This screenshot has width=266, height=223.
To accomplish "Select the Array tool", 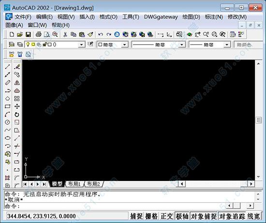I will click(x=17, y=98).
